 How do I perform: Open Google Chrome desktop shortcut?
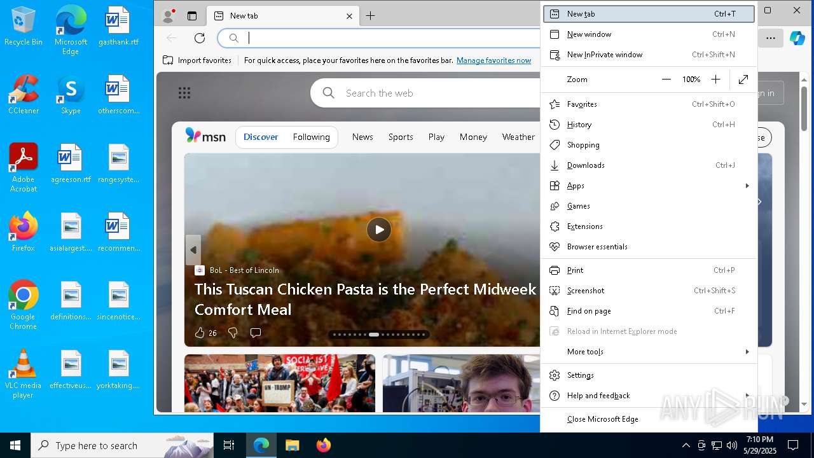[x=24, y=305]
